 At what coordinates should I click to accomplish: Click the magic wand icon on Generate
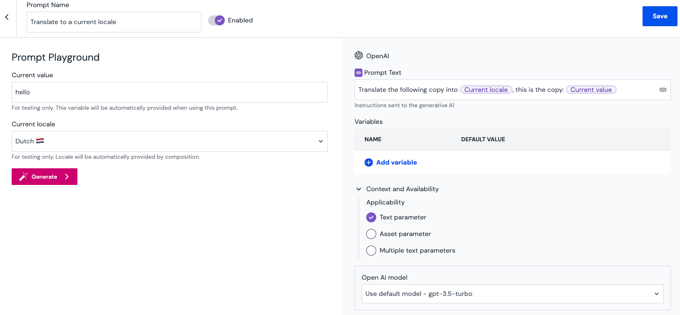(x=24, y=177)
